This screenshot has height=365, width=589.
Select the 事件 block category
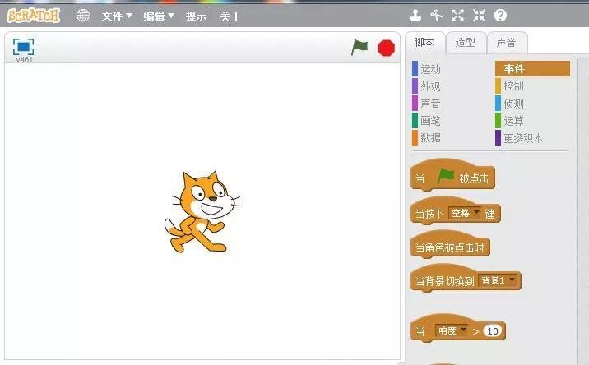pos(533,69)
